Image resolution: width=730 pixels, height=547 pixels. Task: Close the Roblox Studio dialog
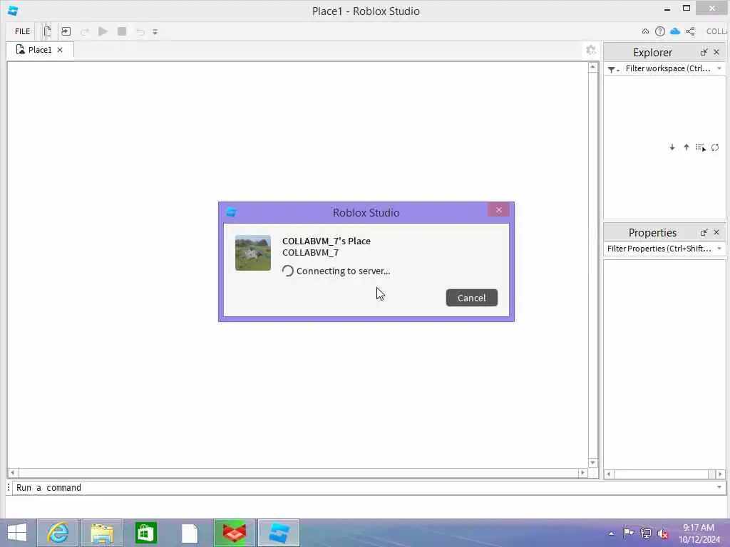coord(498,210)
